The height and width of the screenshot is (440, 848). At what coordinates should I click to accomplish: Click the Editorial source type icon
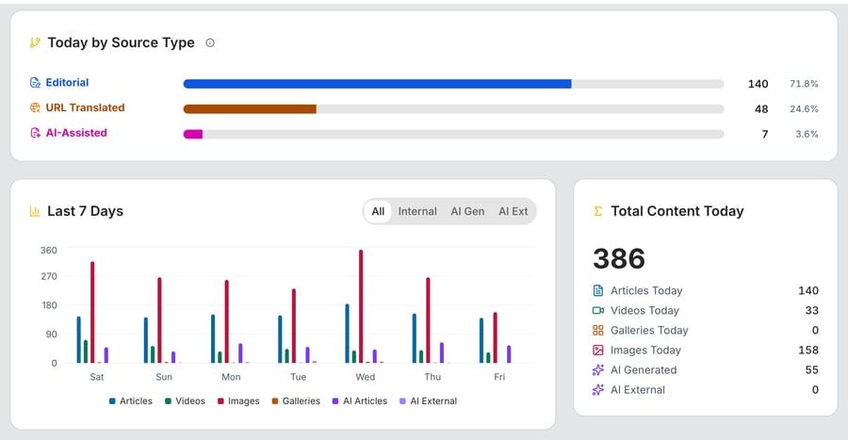35,83
